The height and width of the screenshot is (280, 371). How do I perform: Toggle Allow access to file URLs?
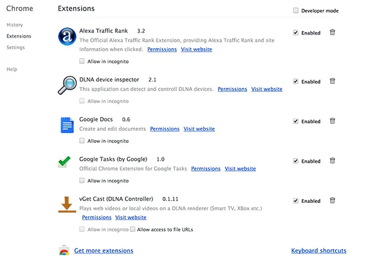pos(133,229)
